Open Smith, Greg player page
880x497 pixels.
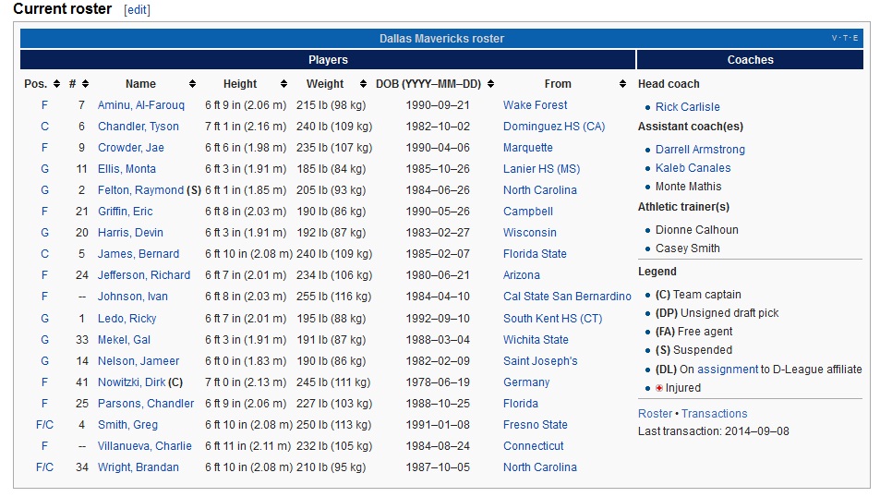click(127, 425)
